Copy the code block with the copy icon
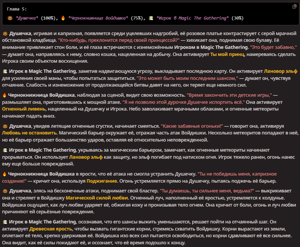Image resolution: width=300 pixels, height=247 pixels. coord(295,7)
